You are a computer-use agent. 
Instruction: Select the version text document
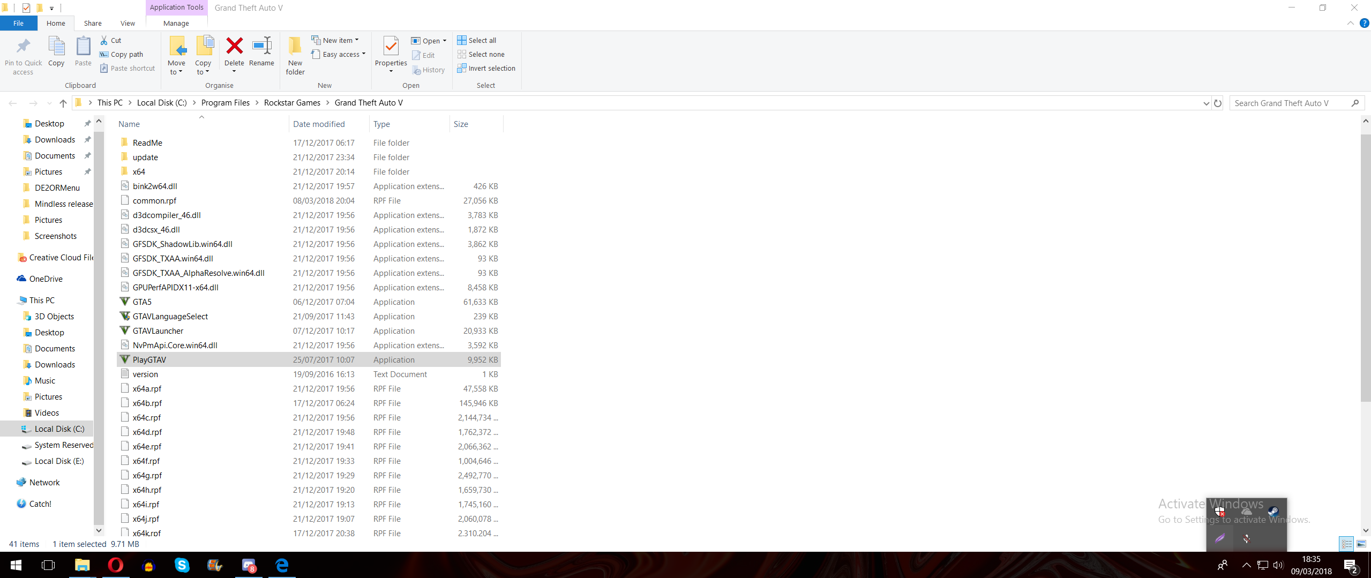309,374
